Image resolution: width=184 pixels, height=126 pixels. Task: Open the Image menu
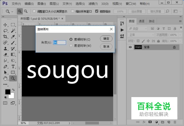tap(41, 4)
